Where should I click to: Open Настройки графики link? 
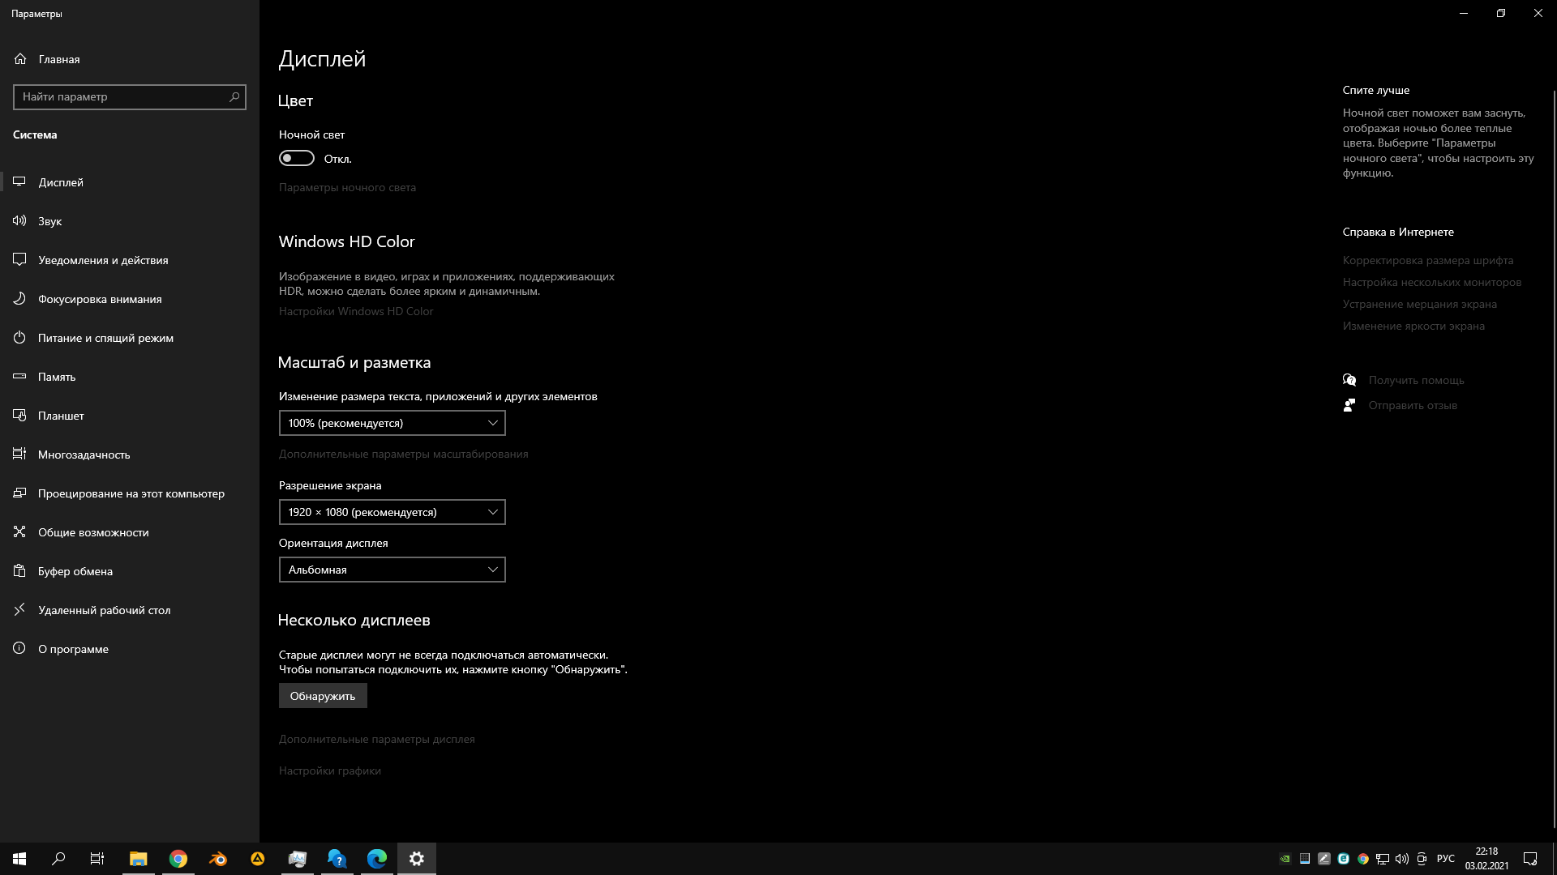tap(330, 770)
